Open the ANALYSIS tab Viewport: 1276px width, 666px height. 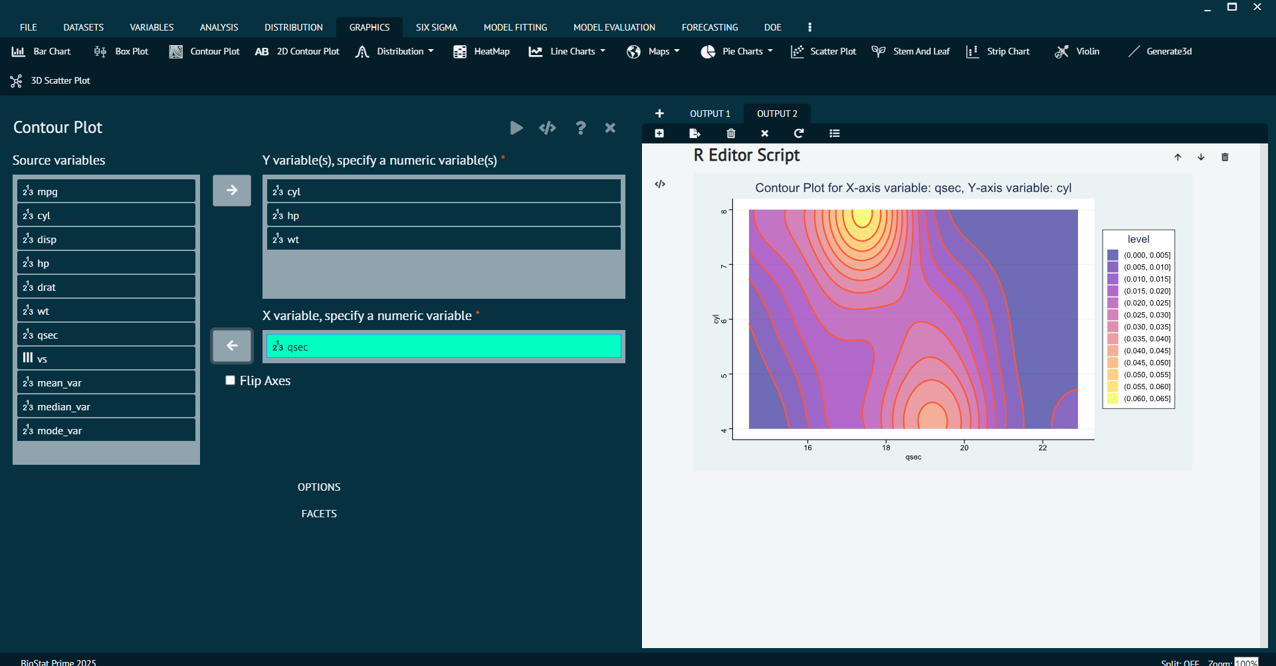[x=219, y=27]
